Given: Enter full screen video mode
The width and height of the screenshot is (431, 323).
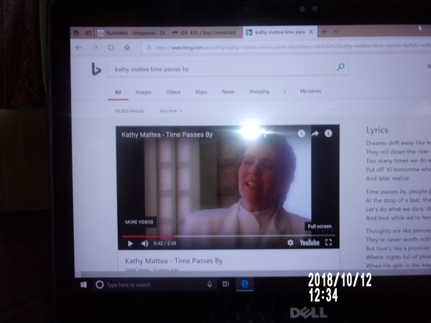Looking at the screenshot, I should pyautogui.click(x=328, y=243).
